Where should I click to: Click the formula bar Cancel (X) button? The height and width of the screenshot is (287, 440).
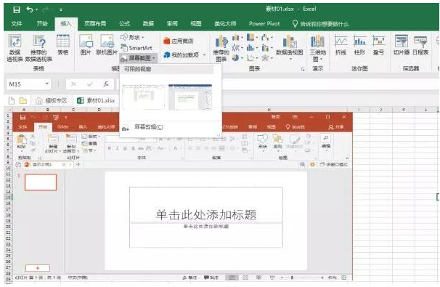pos(73,84)
